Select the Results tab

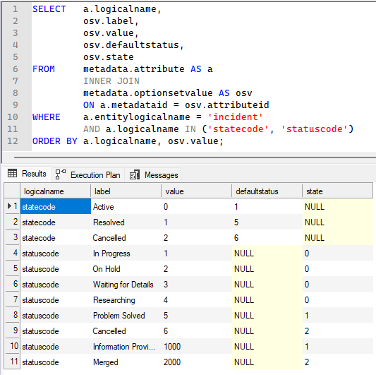[27, 173]
